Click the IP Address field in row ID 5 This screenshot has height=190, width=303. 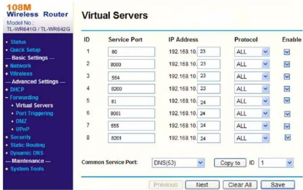(x=209, y=101)
